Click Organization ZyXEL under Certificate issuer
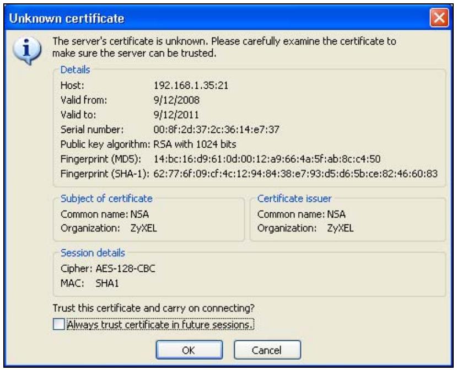Screen dimensions: 457x370 [305, 228]
